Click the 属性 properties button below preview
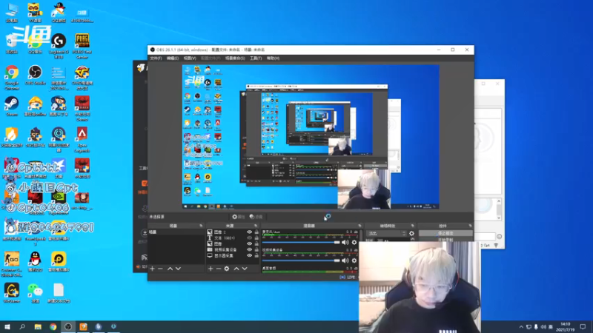The height and width of the screenshot is (333, 593). [x=239, y=217]
